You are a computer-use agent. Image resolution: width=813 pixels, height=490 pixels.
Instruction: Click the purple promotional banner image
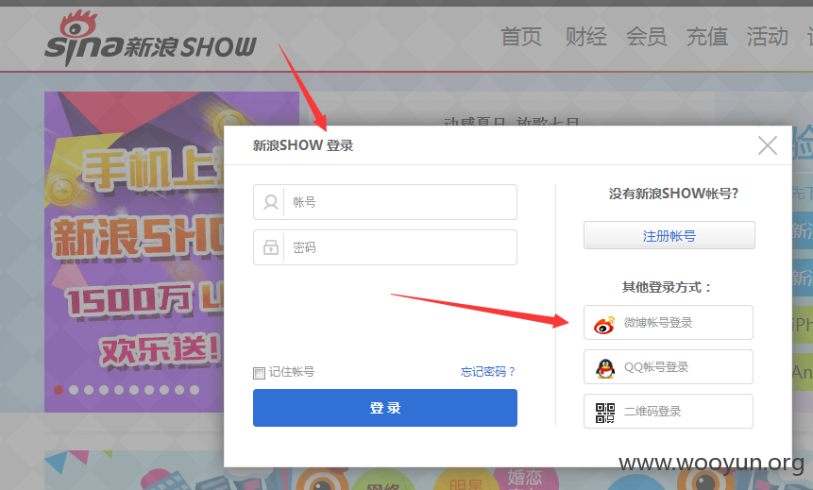[134, 252]
